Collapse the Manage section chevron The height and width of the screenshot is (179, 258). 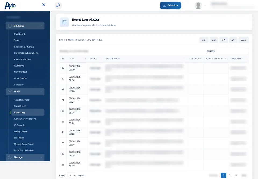41,158
